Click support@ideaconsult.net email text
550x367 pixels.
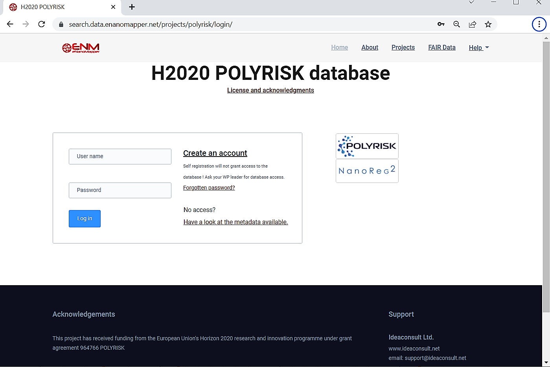[435, 358]
